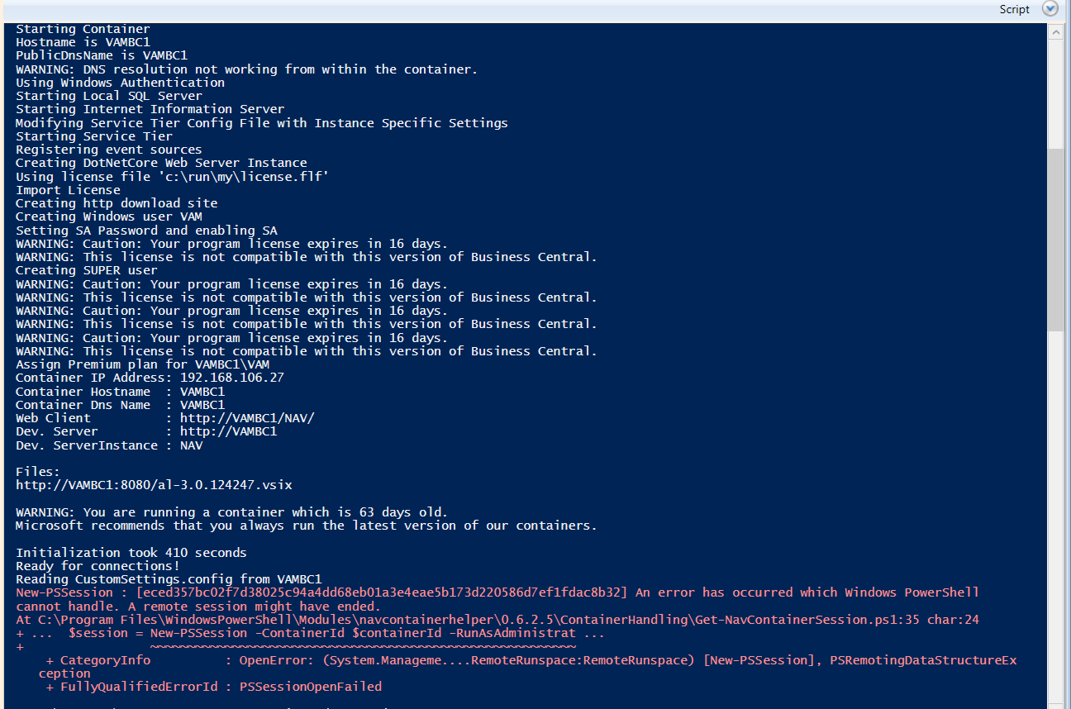This screenshot has width=1071, height=709.
Task: Click the Script label at top right
Action: 1014,9
